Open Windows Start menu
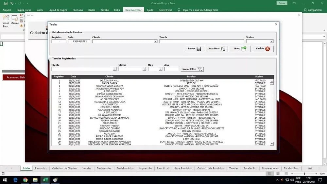Screen dimensions: 327x184 tap(5, 180)
